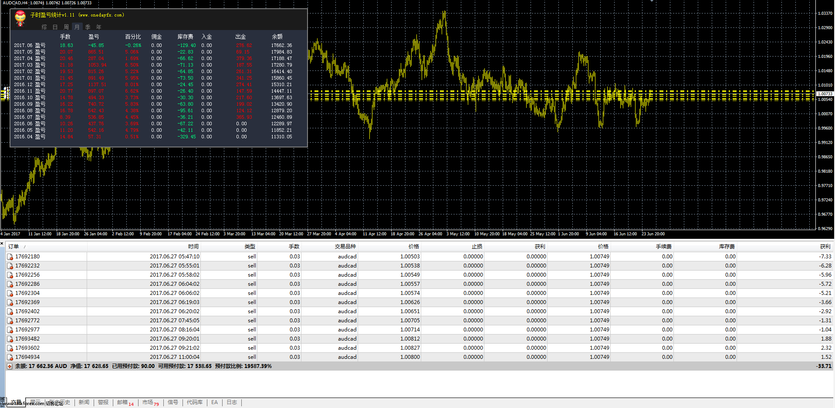Click the order icon for ticket 17692304

click(x=10, y=293)
